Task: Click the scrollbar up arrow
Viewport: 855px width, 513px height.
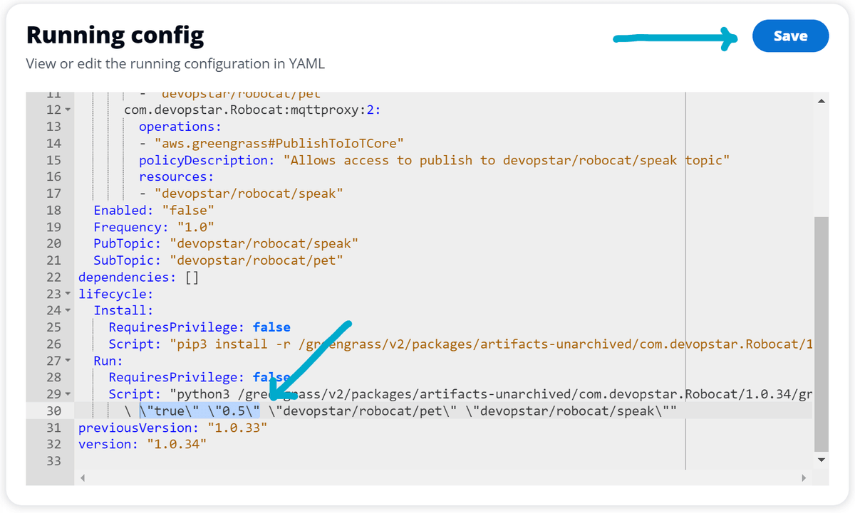Action: (821, 100)
